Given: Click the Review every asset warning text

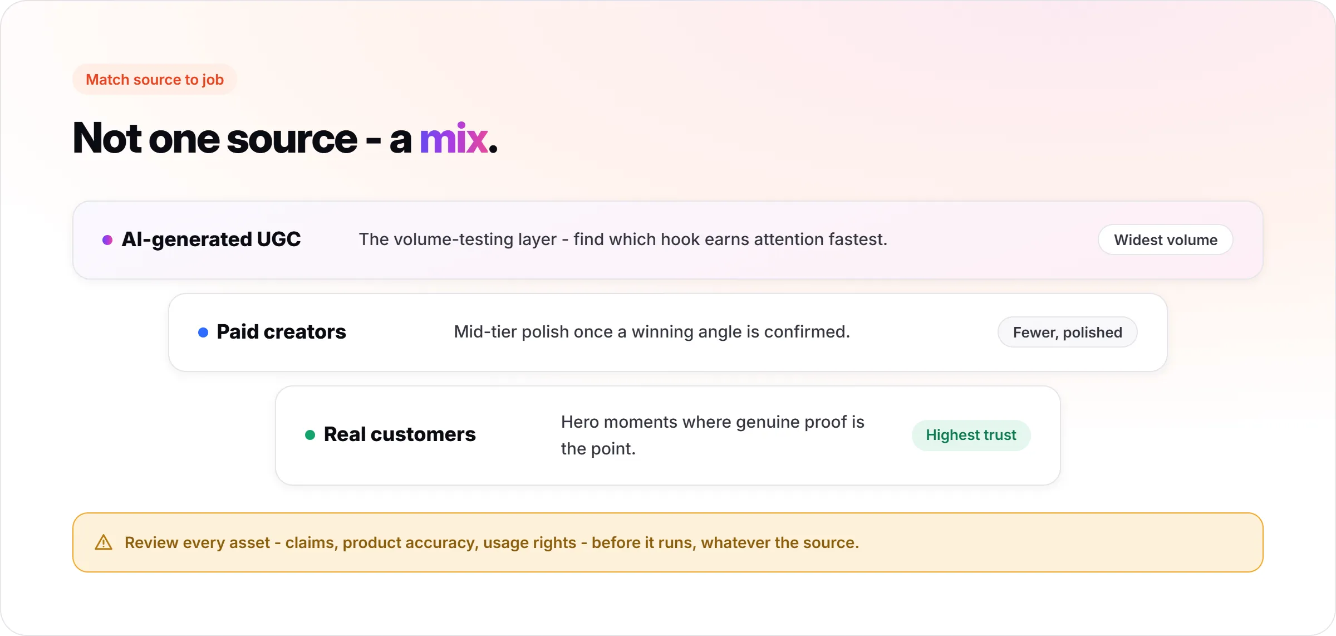Looking at the screenshot, I should (x=492, y=542).
